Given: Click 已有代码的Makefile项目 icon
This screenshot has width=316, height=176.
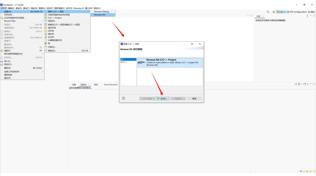Looking at the screenshot, I should pyautogui.click(x=46, y=15).
